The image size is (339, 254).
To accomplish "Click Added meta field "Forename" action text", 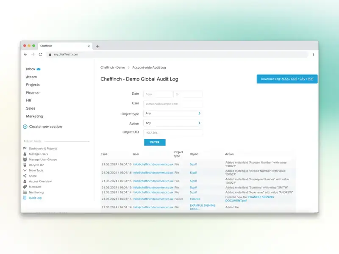I will coord(259,192).
